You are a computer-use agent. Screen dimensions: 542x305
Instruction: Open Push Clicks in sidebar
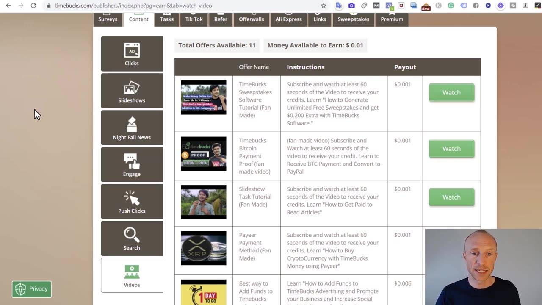[x=132, y=201]
